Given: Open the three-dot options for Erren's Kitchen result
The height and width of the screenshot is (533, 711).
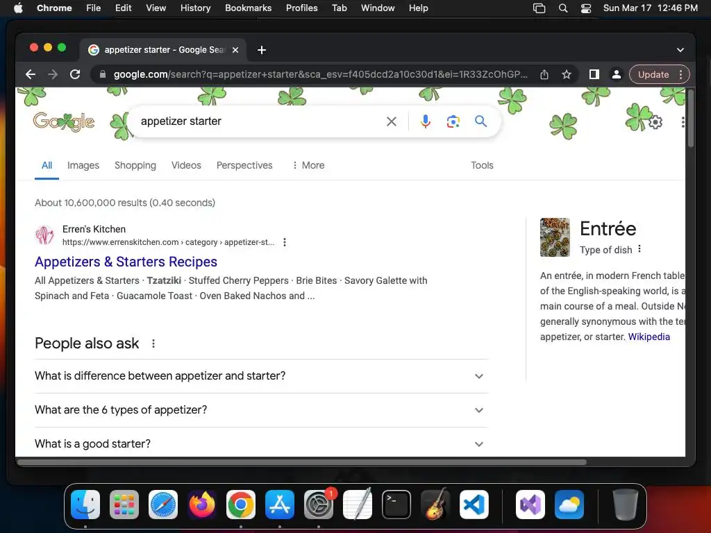Looking at the screenshot, I should (x=284, y=242).
